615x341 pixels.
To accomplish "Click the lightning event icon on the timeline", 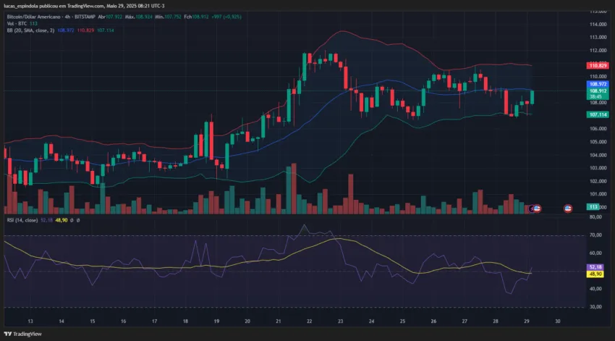I will coord(532,209).
